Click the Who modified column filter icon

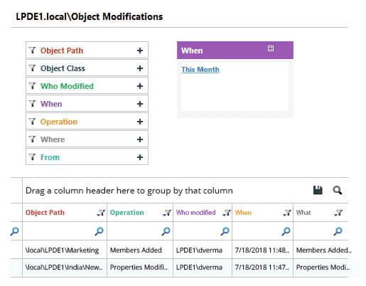(227, 213)
